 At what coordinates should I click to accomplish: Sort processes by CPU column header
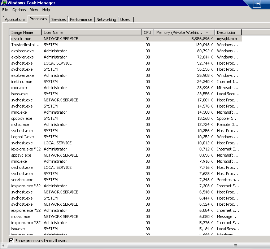pyautogui.click(x=147, y=32)
